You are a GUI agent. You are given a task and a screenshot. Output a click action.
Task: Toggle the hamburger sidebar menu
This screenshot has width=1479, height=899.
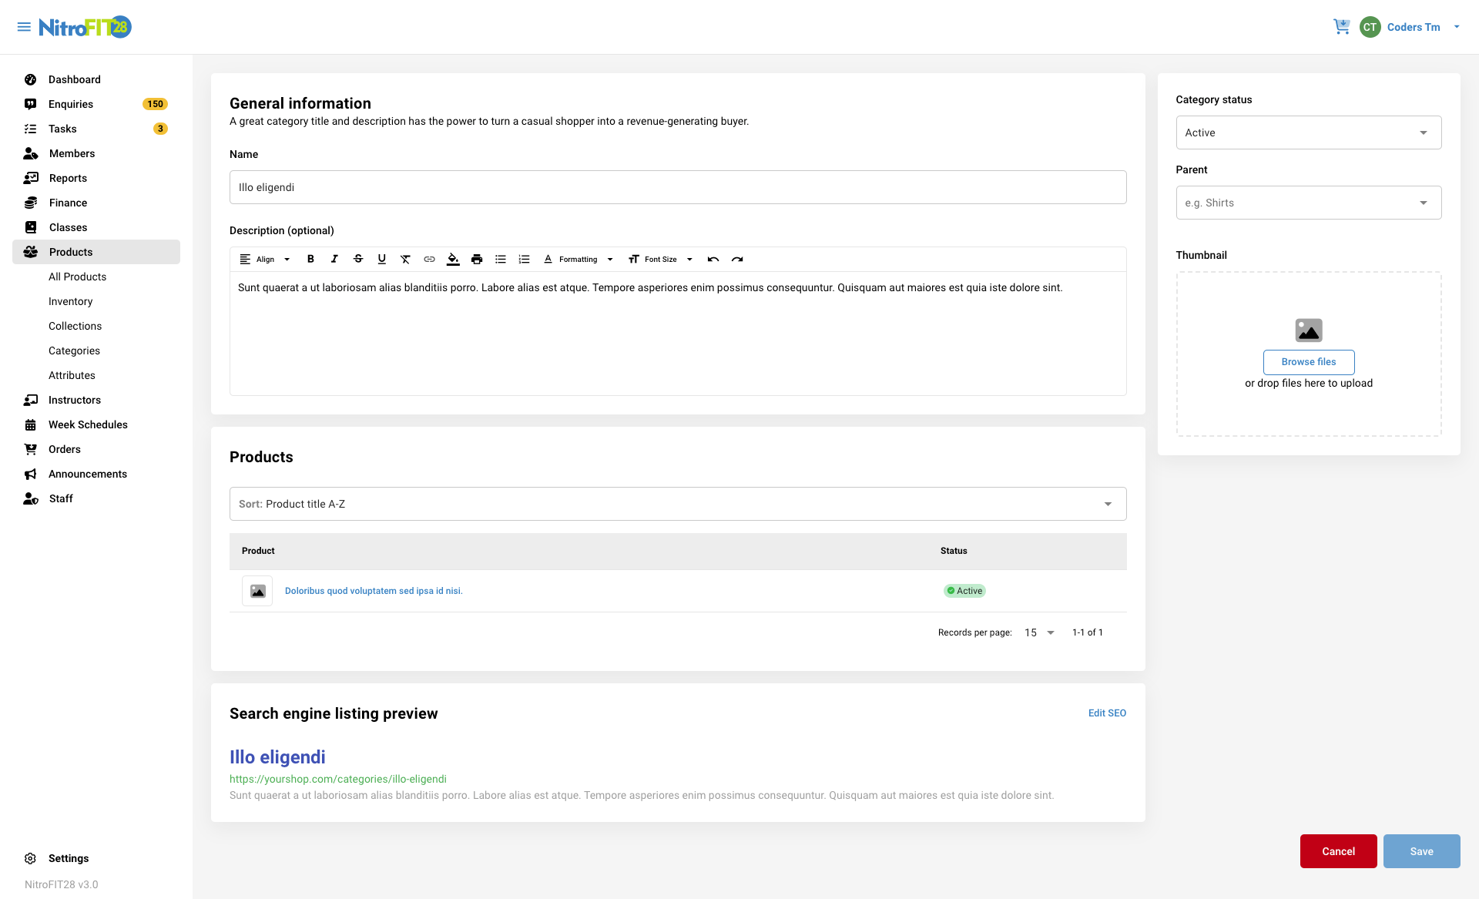[24, 27]
